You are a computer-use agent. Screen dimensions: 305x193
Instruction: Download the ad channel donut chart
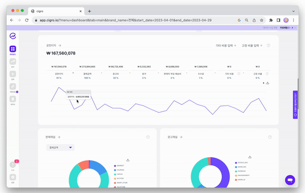250,157
